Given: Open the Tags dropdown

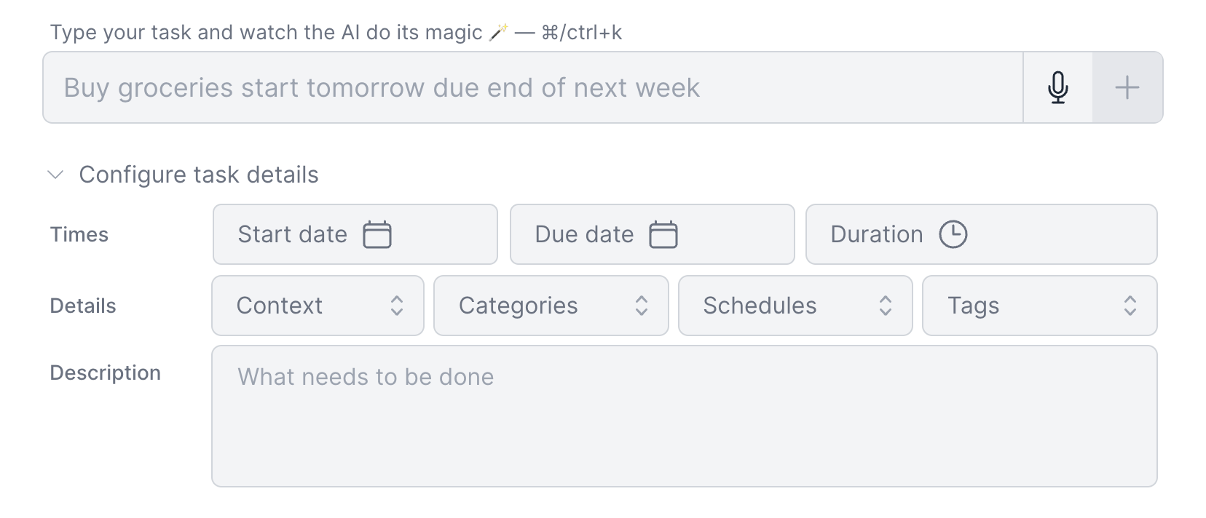Looking at the screenshot, I should coord(1038,306).
